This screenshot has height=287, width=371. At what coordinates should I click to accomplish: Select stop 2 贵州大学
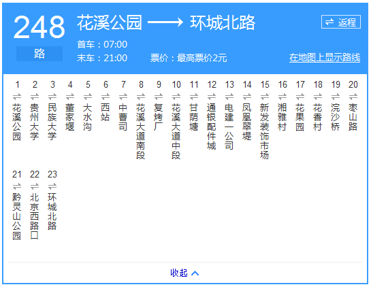35,122
